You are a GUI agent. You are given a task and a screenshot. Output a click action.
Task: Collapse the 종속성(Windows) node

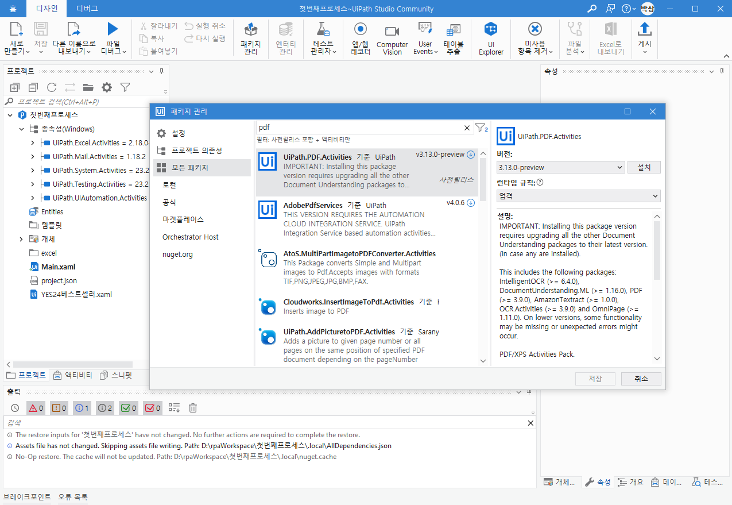point(22,129)
